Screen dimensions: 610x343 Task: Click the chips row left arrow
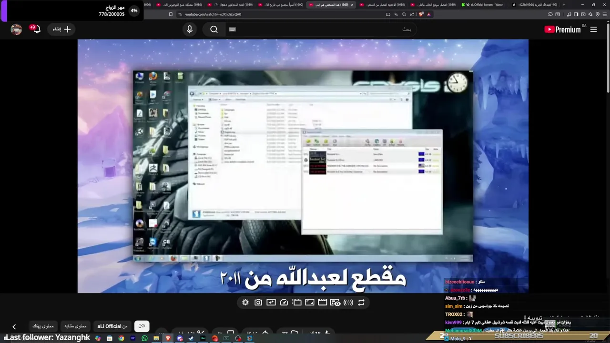pyautogui.click(x=14, y=327)
